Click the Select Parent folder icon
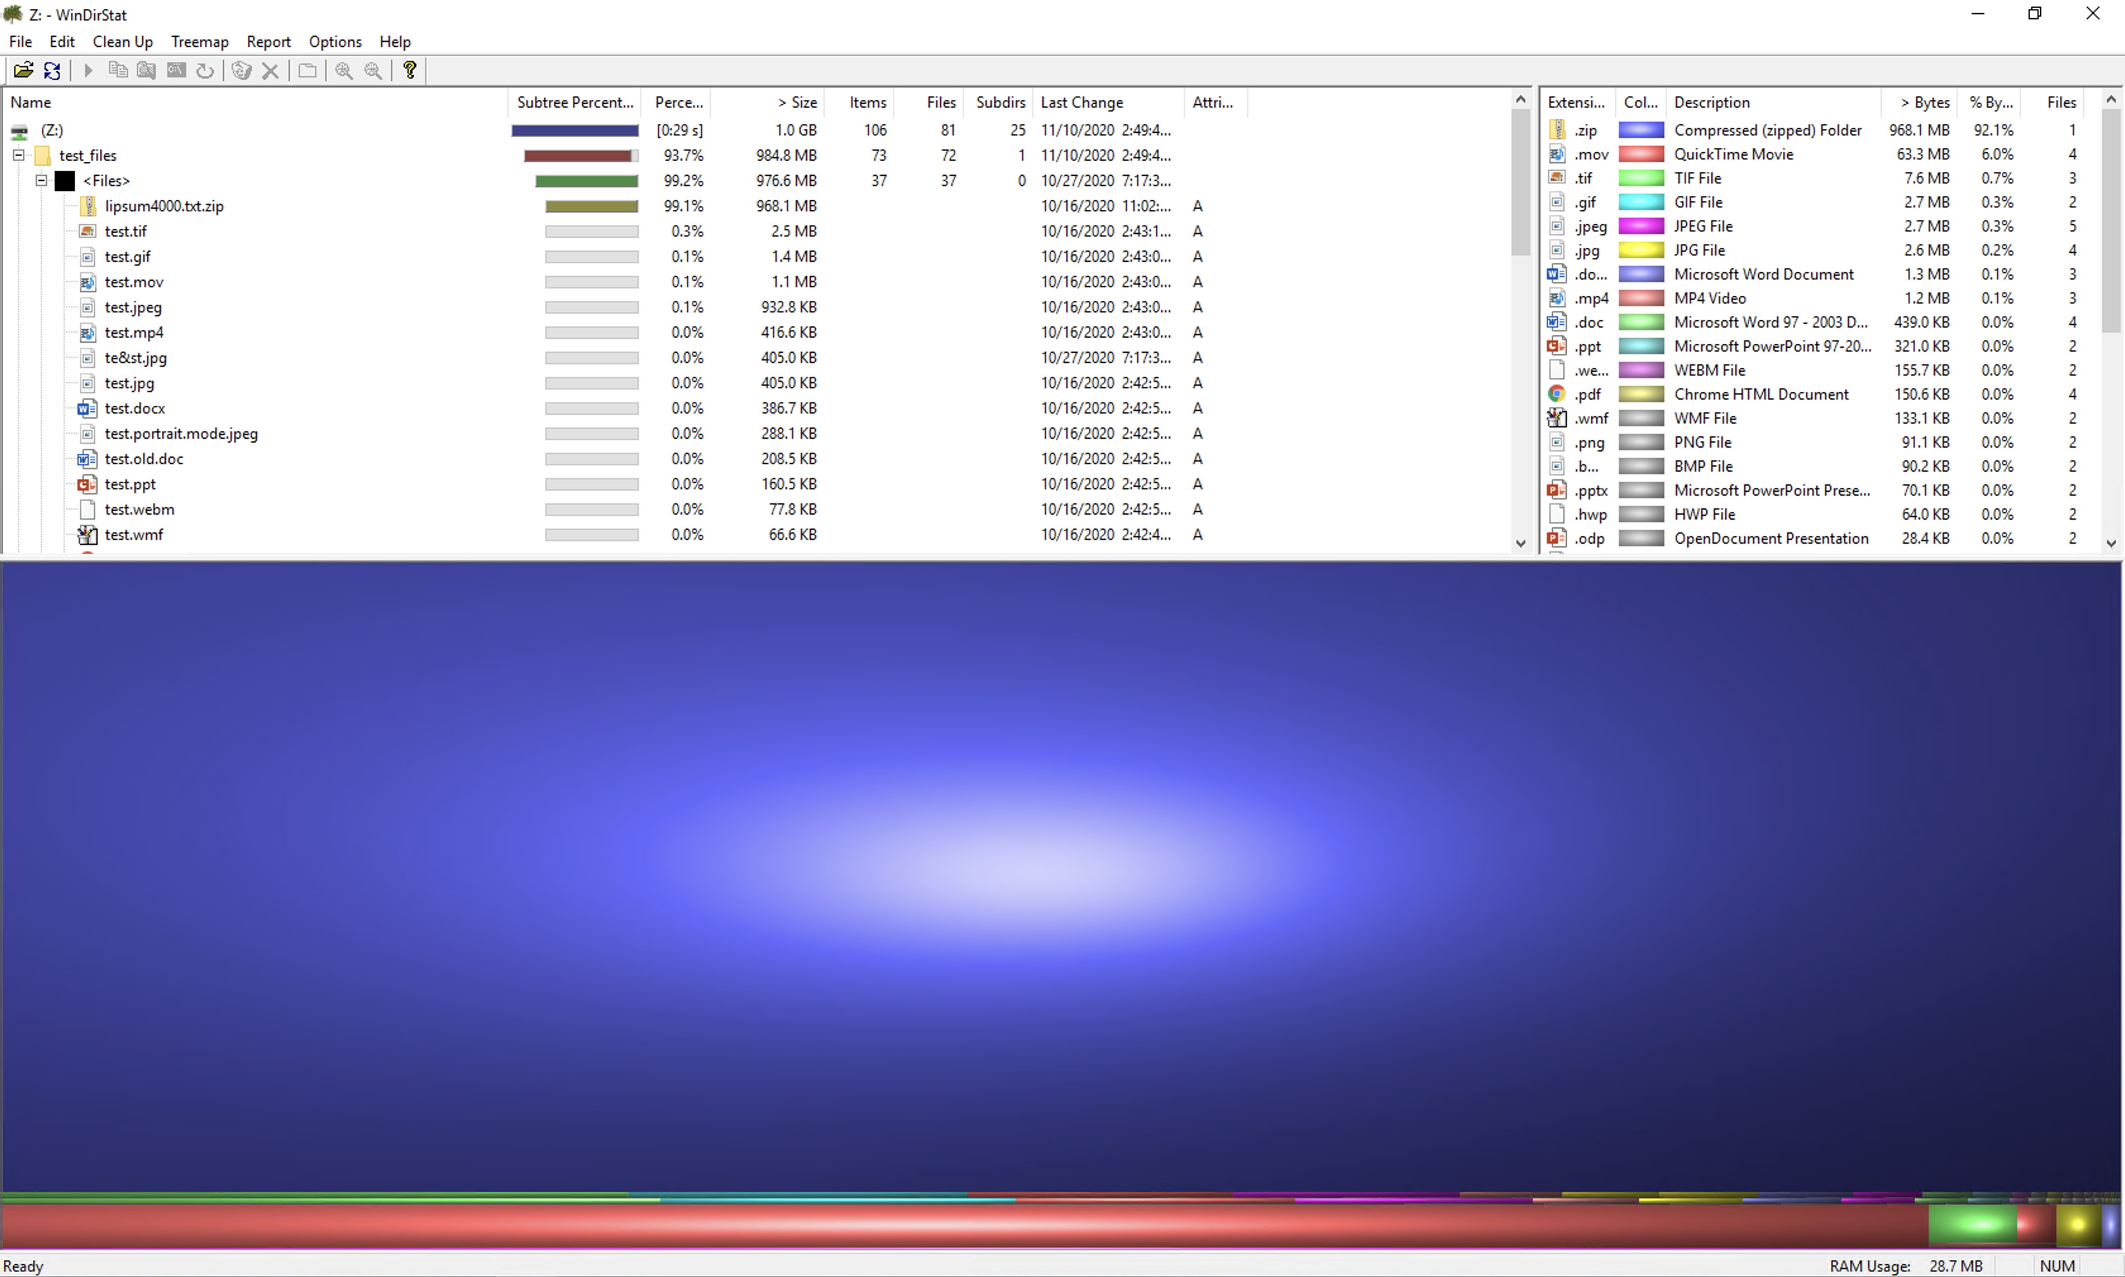 tap(307, 71)
